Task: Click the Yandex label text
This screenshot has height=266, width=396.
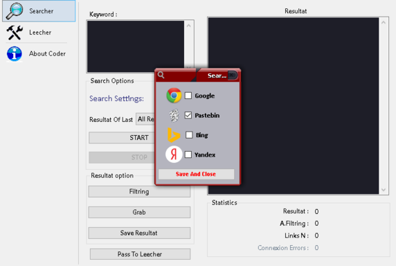Action: pyautogui.click(x=205, y=154)
